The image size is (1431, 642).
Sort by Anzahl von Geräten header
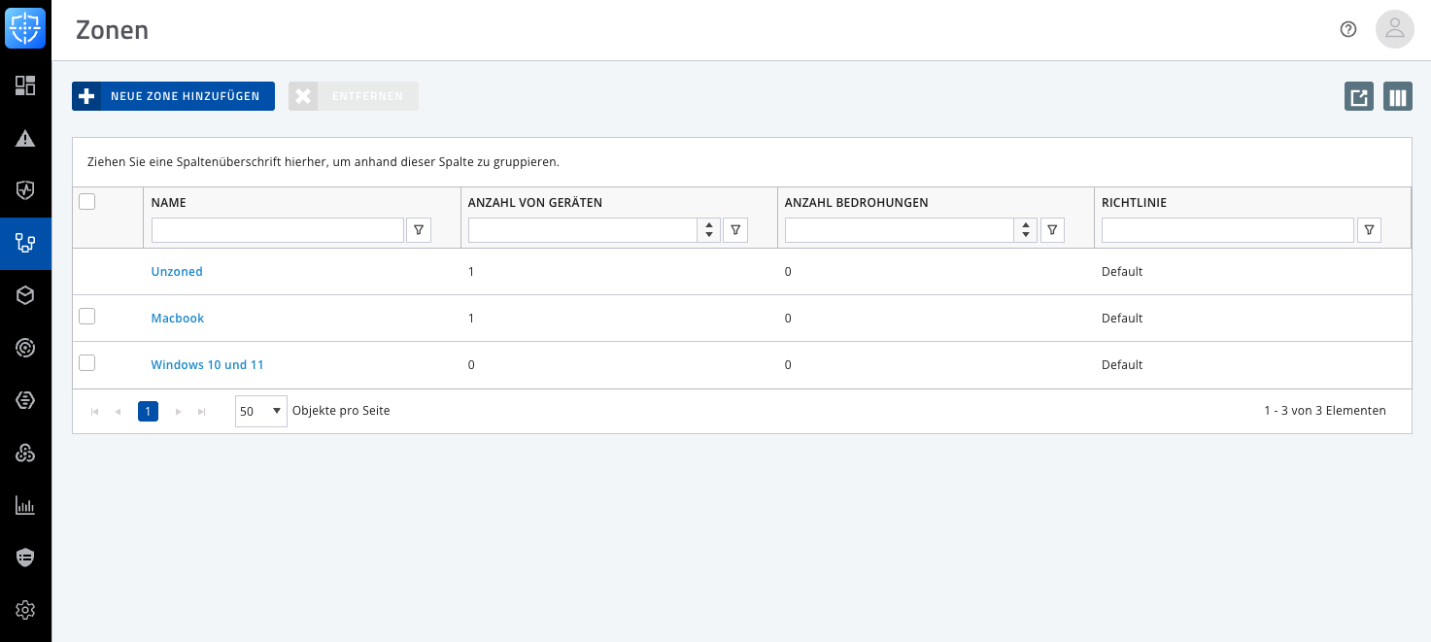pyautogui.click(x=535, y=203)
